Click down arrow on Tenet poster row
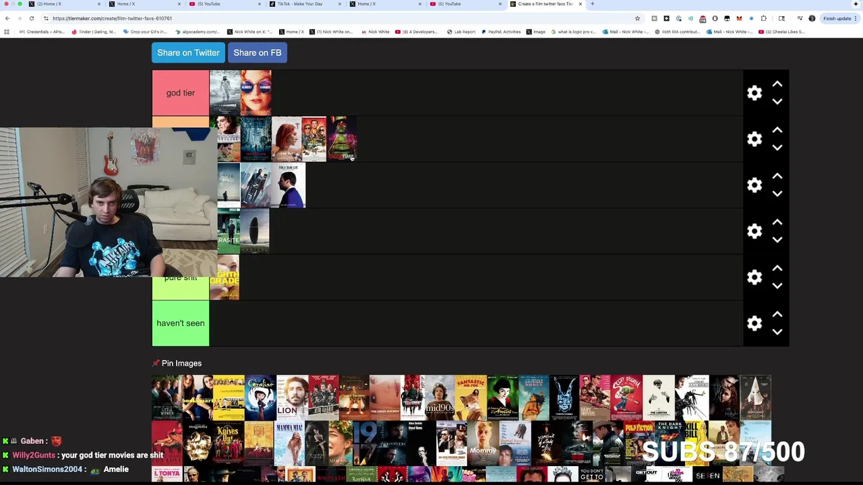The height and width of the screenshot is (485, 863). coord(777,194)
